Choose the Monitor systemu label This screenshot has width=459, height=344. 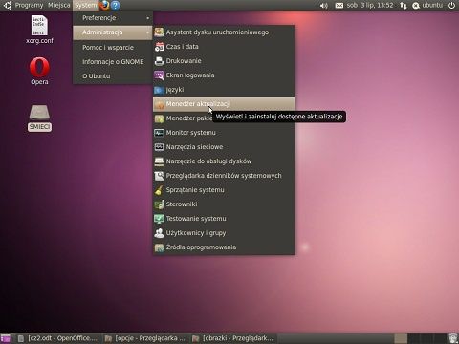[190, 133]
